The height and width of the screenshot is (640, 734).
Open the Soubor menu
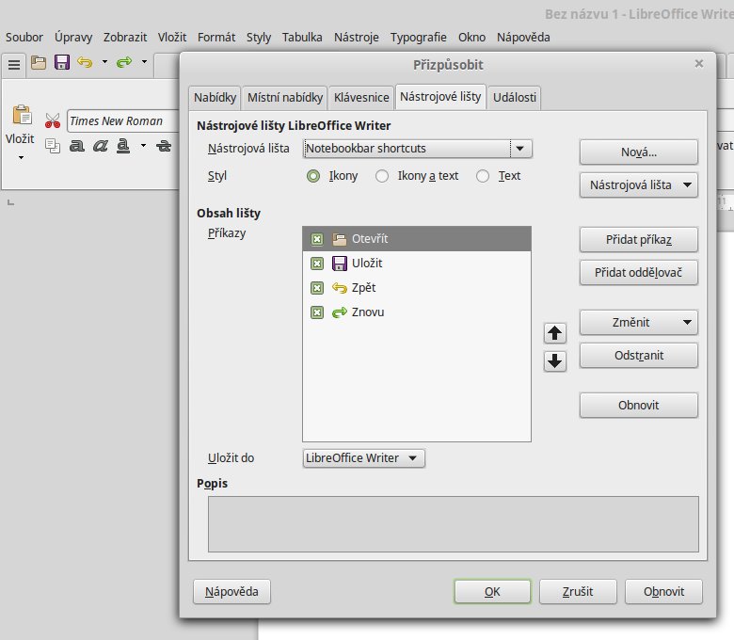click(x=24, y=37)
